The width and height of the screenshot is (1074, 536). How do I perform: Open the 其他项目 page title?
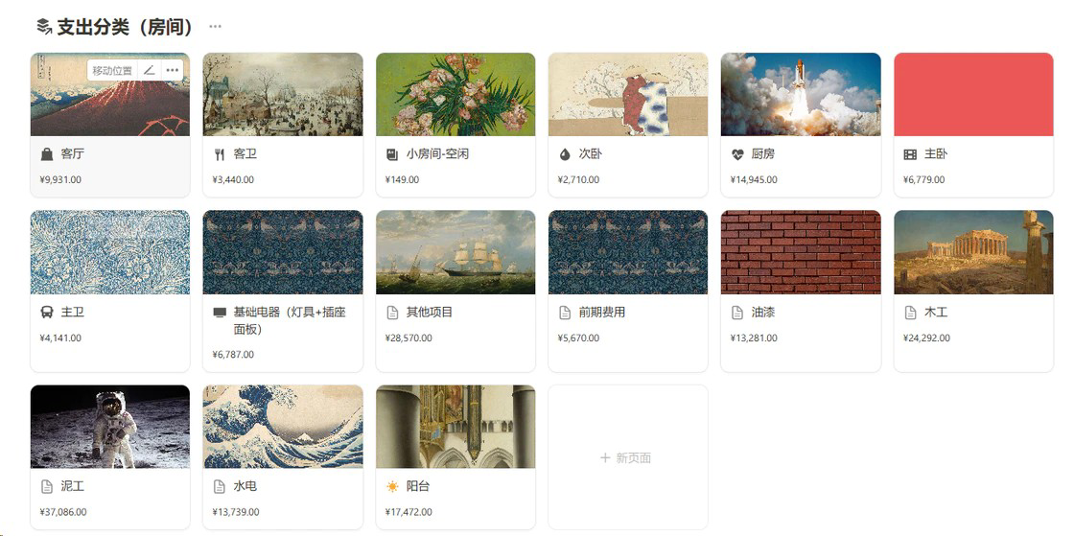430,313
